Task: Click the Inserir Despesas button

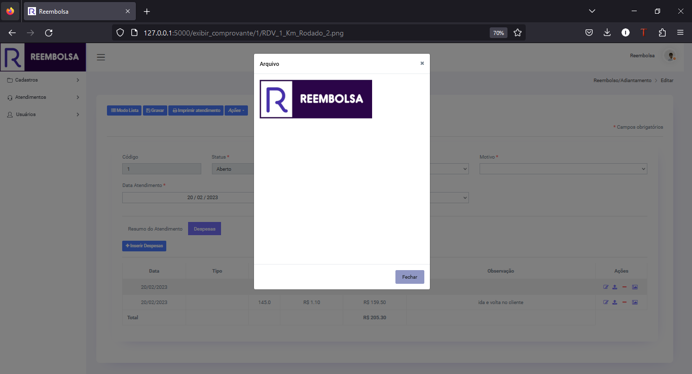Action: (x=144, y=246)
